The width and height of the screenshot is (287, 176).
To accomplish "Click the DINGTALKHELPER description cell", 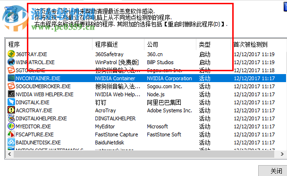I will (x=115, y=118).
